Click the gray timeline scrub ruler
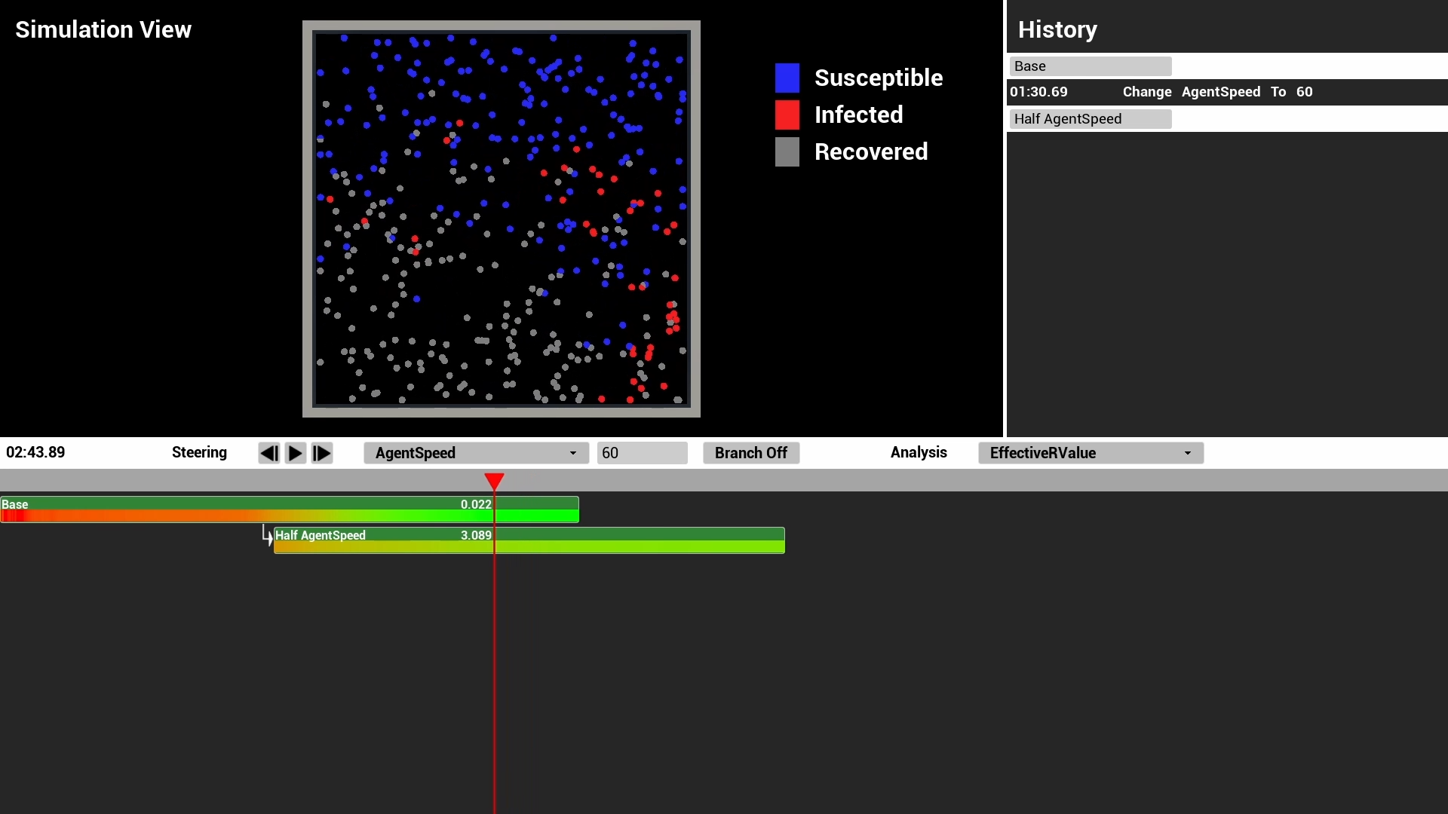The width and height of the screenshot is (1448, 814). [905, 480]
